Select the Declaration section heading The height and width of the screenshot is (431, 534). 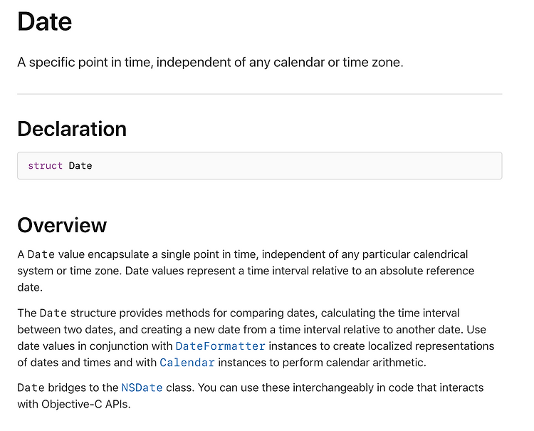pyautogui.click(x=72, y=129)
